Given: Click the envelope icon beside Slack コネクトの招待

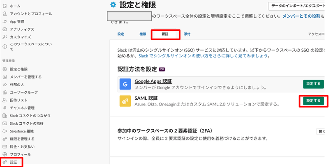Looking at the screenshot, I should pos(5,123).
